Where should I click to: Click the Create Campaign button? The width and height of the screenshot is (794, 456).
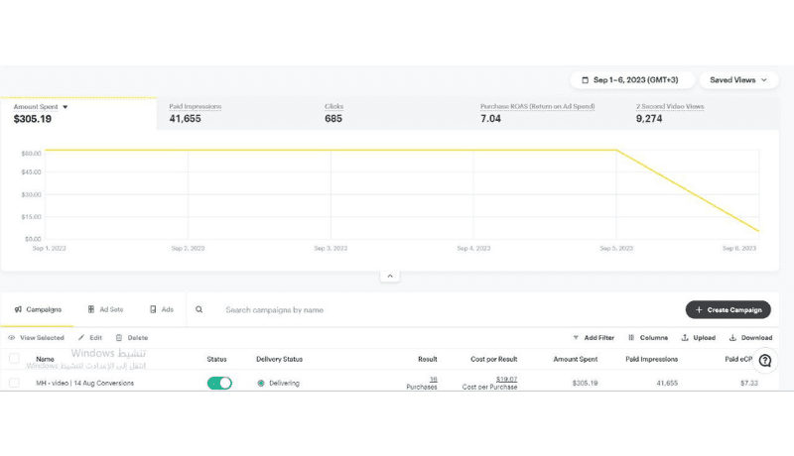point(728,310)
